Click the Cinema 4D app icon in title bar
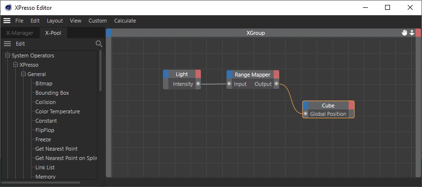The width and height of the screenshot is (422, 187). click(8, 7)
